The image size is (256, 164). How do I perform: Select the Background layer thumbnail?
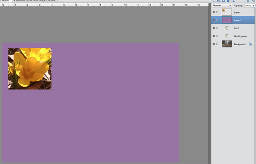[x=227, y=44]
